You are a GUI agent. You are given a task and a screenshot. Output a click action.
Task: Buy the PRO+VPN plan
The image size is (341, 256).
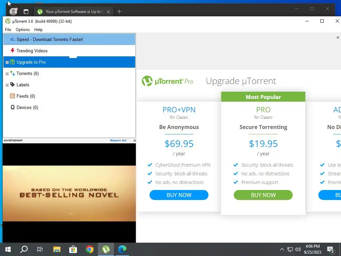click(x=179, y=195)
